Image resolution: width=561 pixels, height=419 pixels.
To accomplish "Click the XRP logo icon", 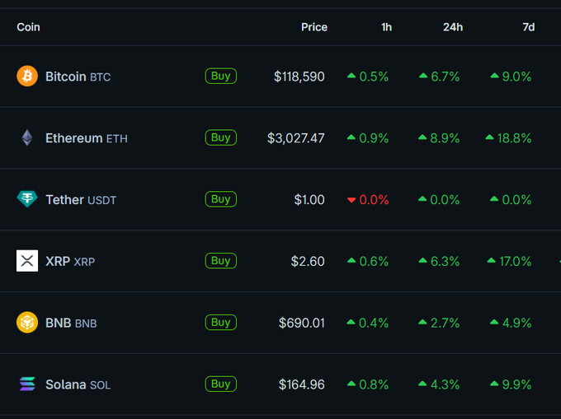I will pos(27,261).
